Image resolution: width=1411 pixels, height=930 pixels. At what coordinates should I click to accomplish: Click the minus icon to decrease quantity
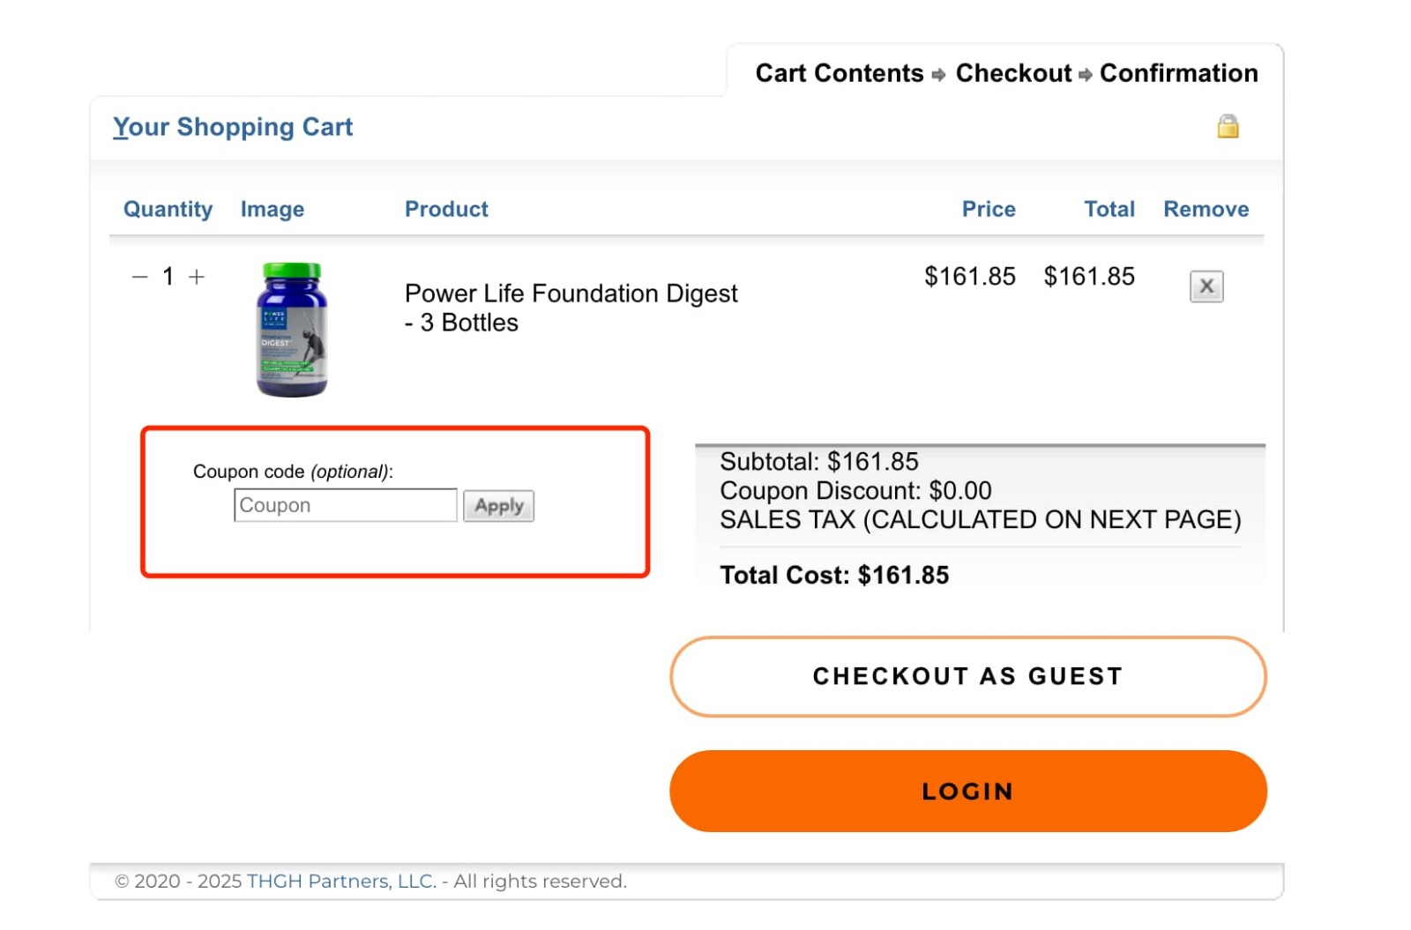point(138,276)
